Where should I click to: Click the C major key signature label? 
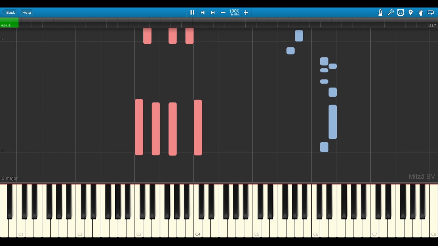[10, 178]
